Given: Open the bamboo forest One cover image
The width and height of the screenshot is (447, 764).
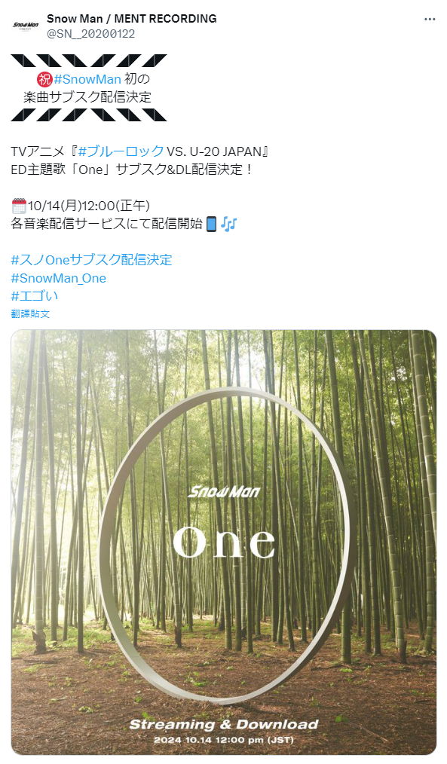Looking at the screenshot, I should pyautogui.click(x=224, y=542).
